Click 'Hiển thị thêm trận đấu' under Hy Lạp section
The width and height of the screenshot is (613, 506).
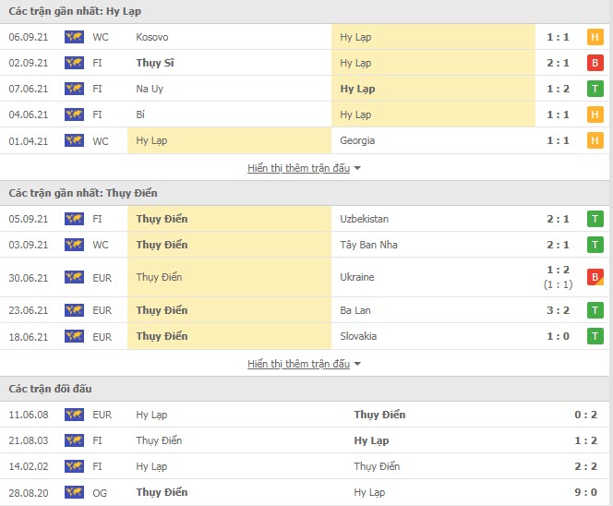[x=299, y=168]
